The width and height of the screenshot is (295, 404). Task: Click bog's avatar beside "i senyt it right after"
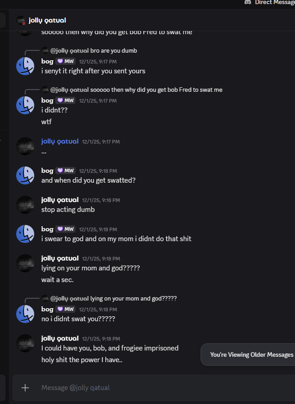(25, 66)
